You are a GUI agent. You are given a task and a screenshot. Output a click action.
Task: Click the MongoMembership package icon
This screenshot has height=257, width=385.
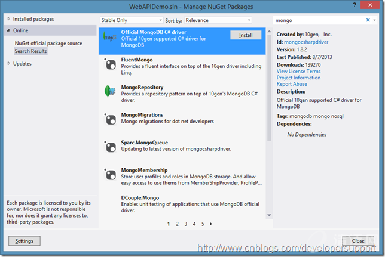(x=110, y=174)
